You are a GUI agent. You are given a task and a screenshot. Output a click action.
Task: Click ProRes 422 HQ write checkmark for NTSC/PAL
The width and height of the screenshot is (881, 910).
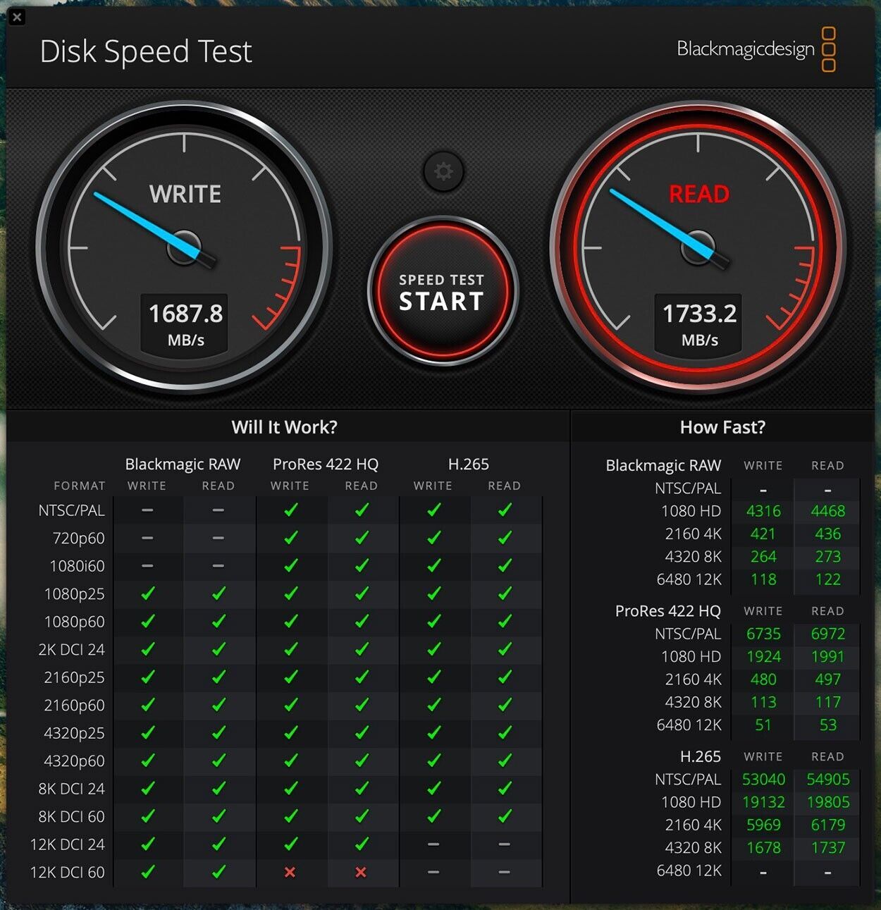coord(290,510)
